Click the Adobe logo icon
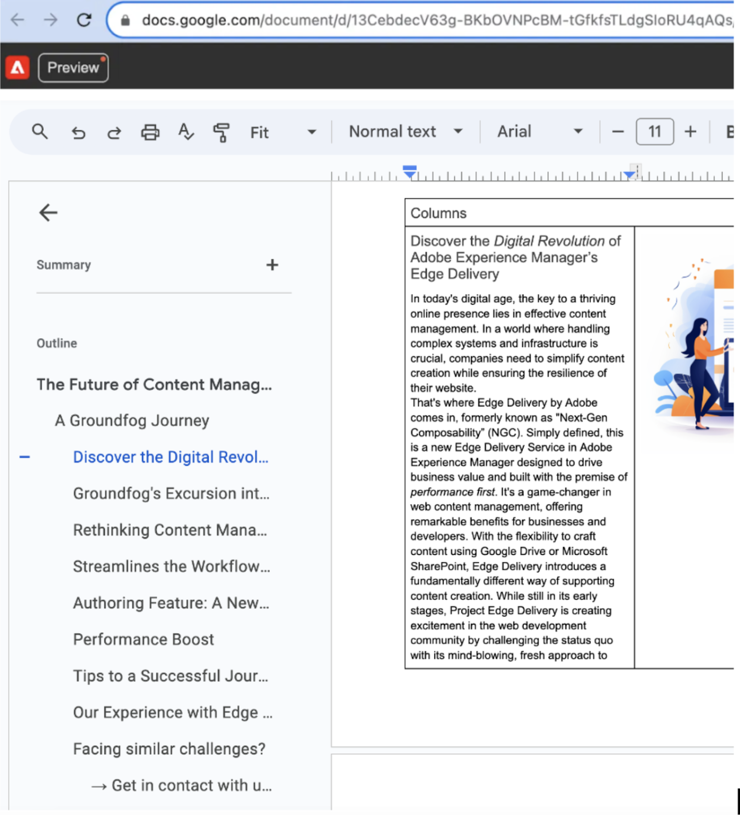The width and height of the screenshot is (740, 815). [x=18, y=68]
